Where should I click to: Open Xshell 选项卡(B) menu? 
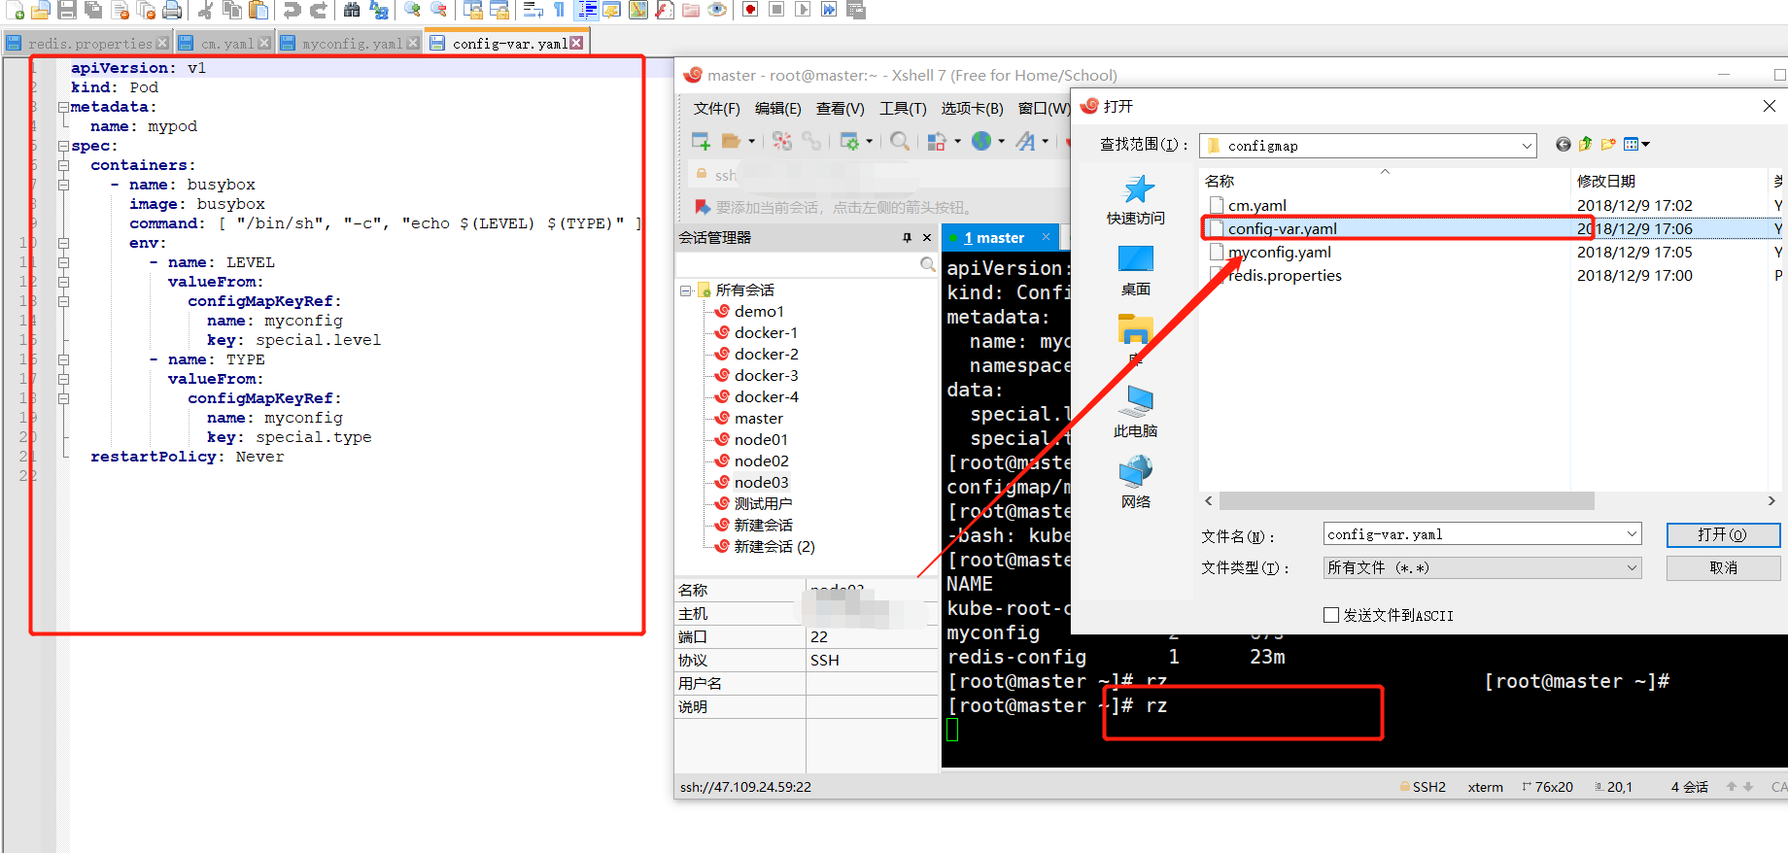coord(972,108)
